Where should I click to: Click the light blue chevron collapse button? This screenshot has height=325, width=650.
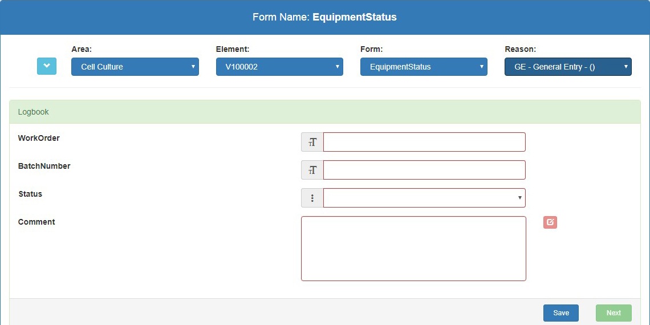pos(46,66)
